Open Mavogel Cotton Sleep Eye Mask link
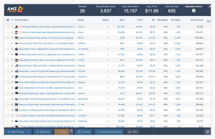Image resolution: width=215 pixels, height=139 pixels. (x=48, y=66)
